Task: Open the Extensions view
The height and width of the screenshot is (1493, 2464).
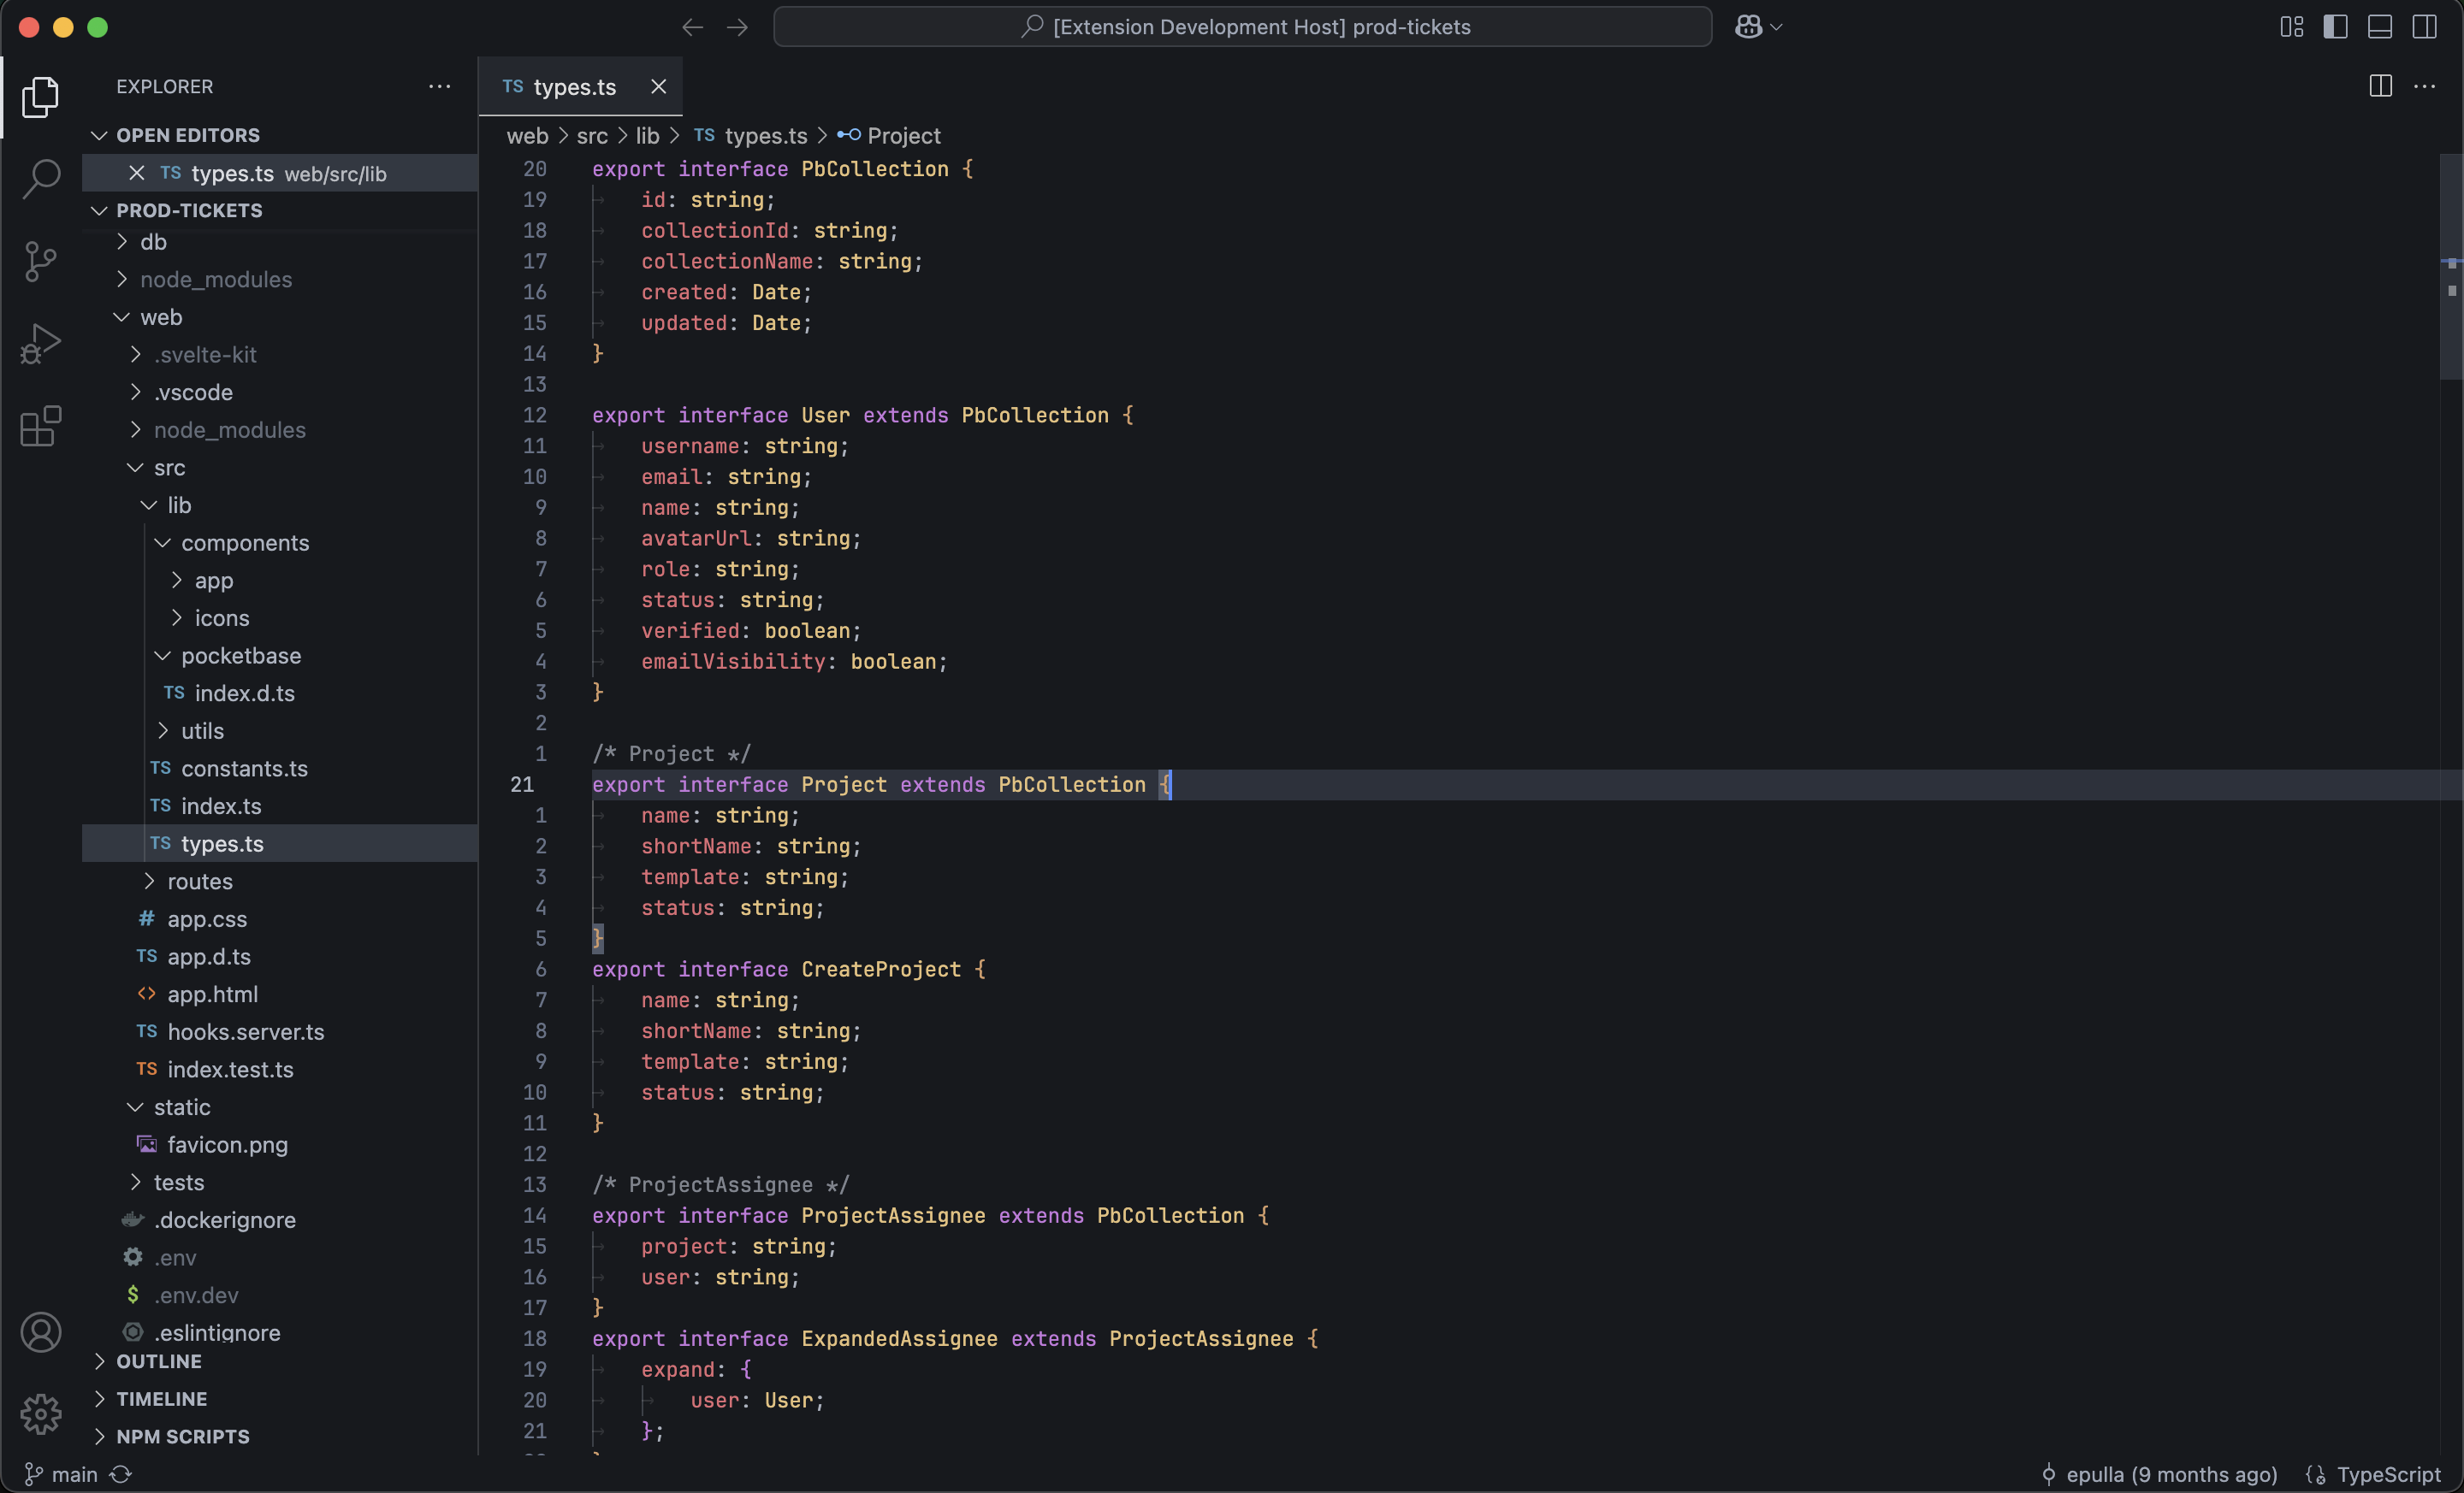Action: [x=41, y=427]
